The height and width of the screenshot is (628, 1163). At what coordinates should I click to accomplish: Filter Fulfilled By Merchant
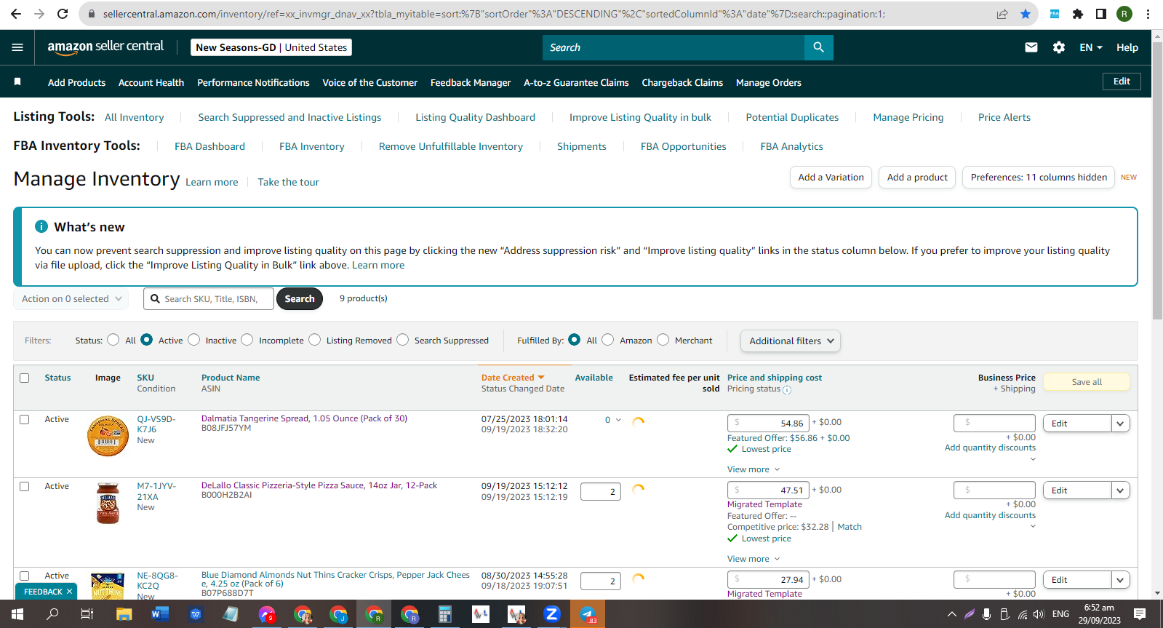pos(663,340)
